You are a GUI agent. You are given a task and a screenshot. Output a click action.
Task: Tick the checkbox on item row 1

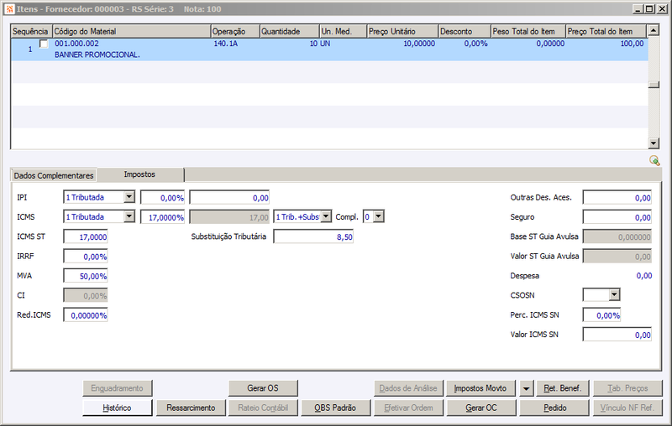tap(44, 44)
